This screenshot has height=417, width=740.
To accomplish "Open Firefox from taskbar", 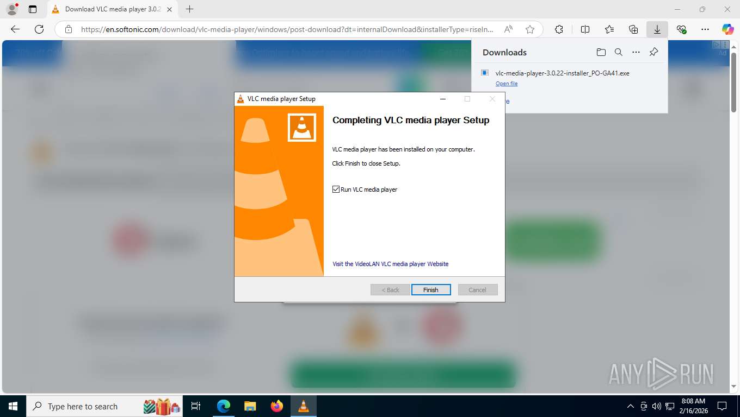I will point(277,406).
